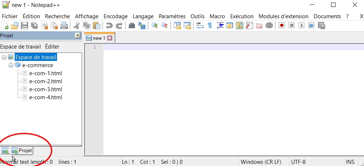Image resolution: width=364 pixels, height=166 pixels.
Task: Play back the recorded macro
Action: pos(301,26)
